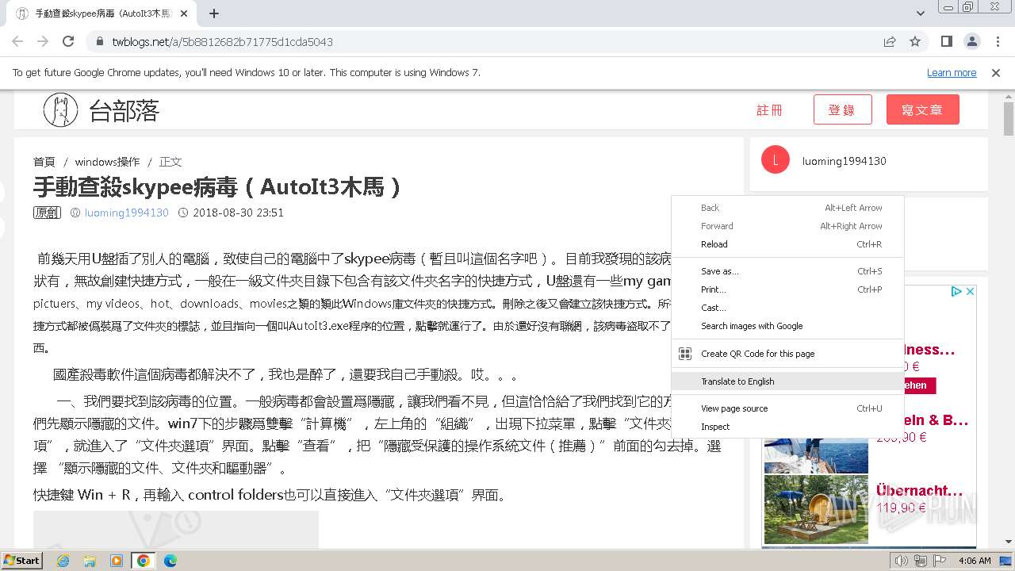Click the 寫文章 write article button
This screenshot has height=571, width=1015.
[x=923, y=110]
